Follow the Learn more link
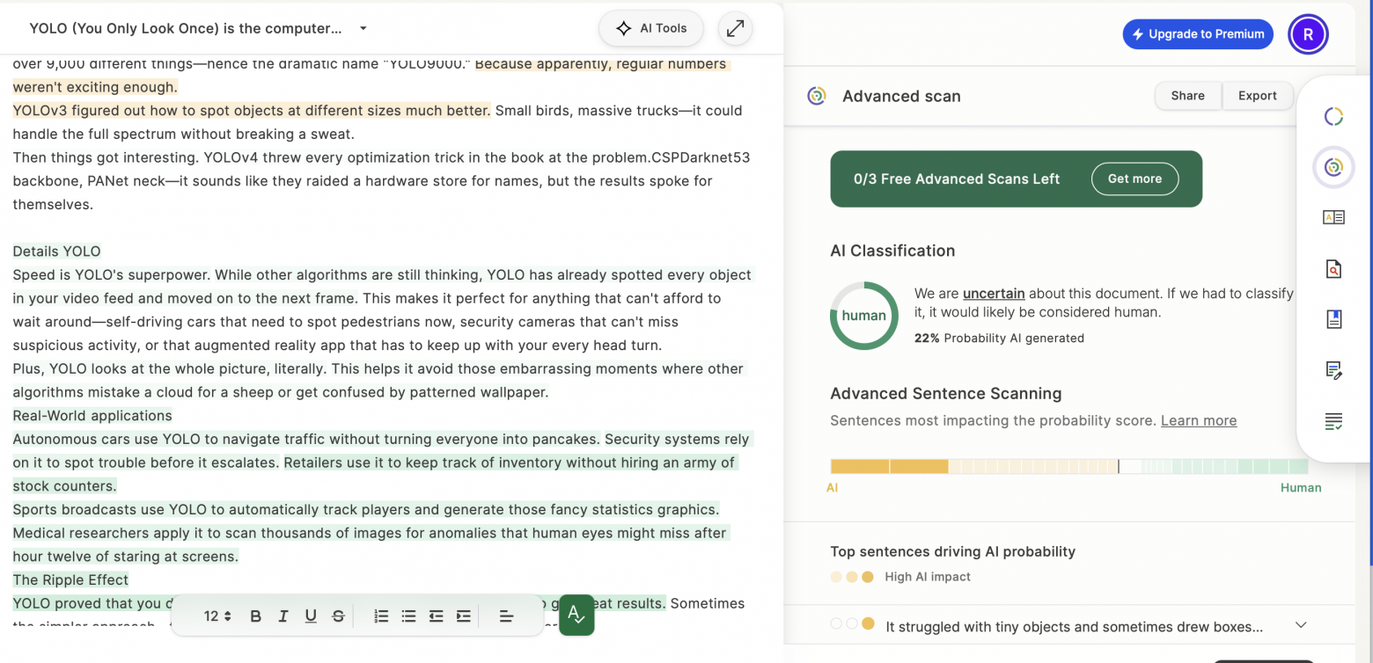 (x=1198, y=420)
